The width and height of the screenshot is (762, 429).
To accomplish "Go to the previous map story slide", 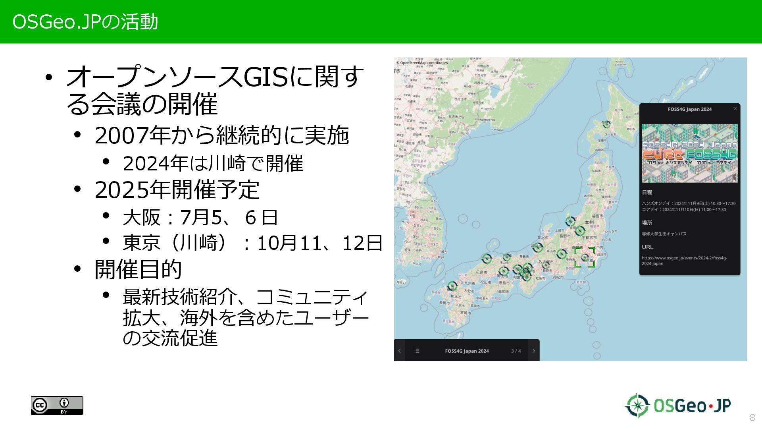I will 399,351.
